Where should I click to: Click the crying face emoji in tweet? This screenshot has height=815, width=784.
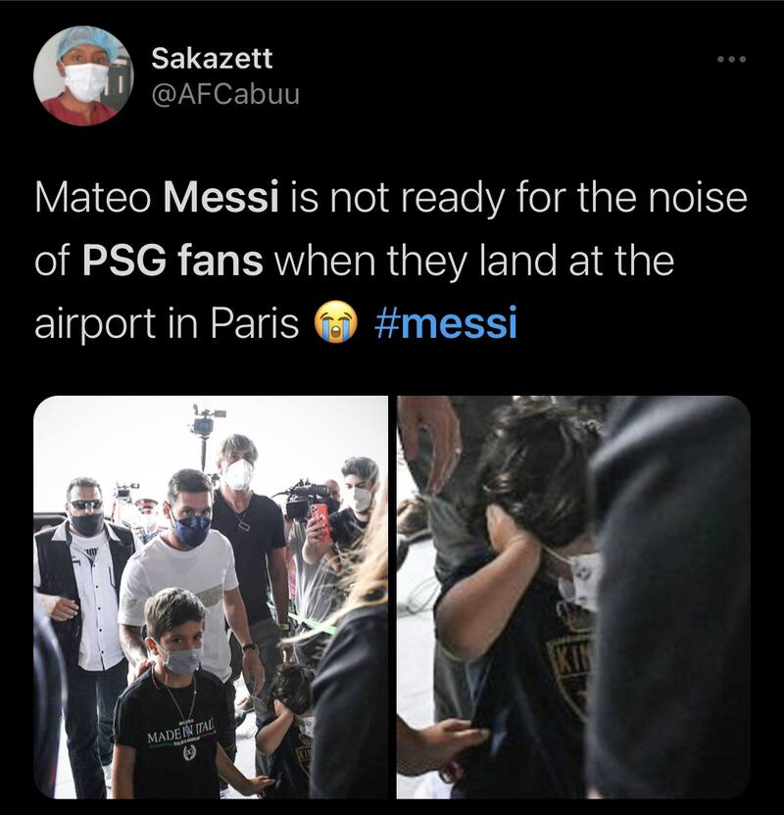(x=335, y=321)
